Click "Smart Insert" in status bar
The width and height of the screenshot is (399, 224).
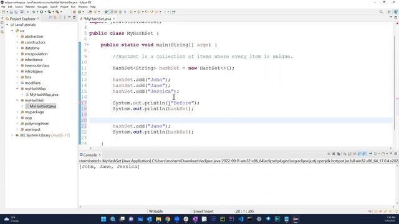203,211
